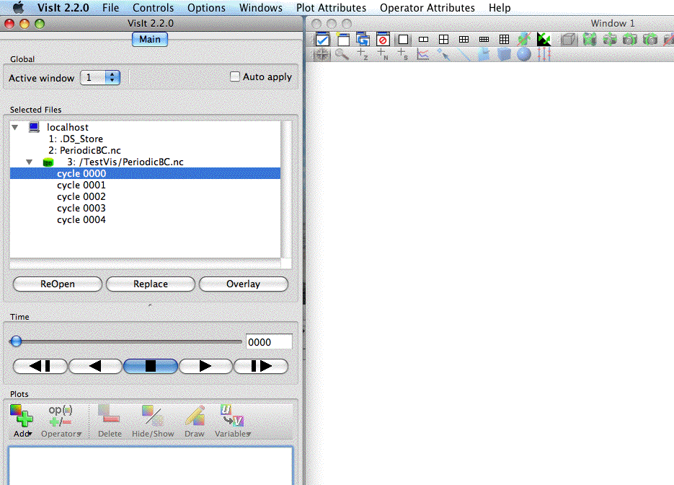Click the Operators icon in Plots
The height and width of the screenshot is (485, 674).
[61, 417]
